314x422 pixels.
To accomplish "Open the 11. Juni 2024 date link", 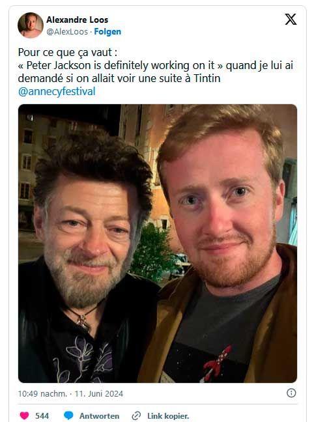I will click(98, 394).
